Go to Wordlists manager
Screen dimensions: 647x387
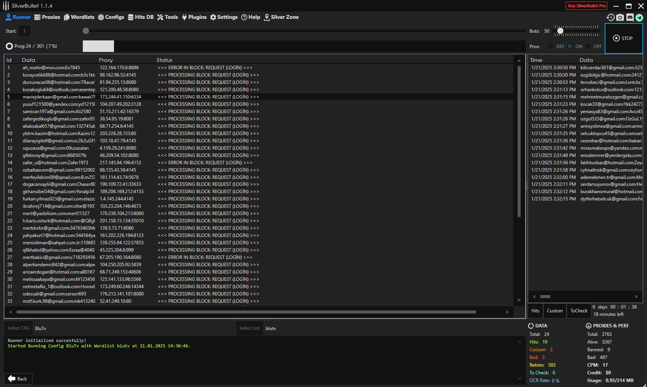[79, 17]
